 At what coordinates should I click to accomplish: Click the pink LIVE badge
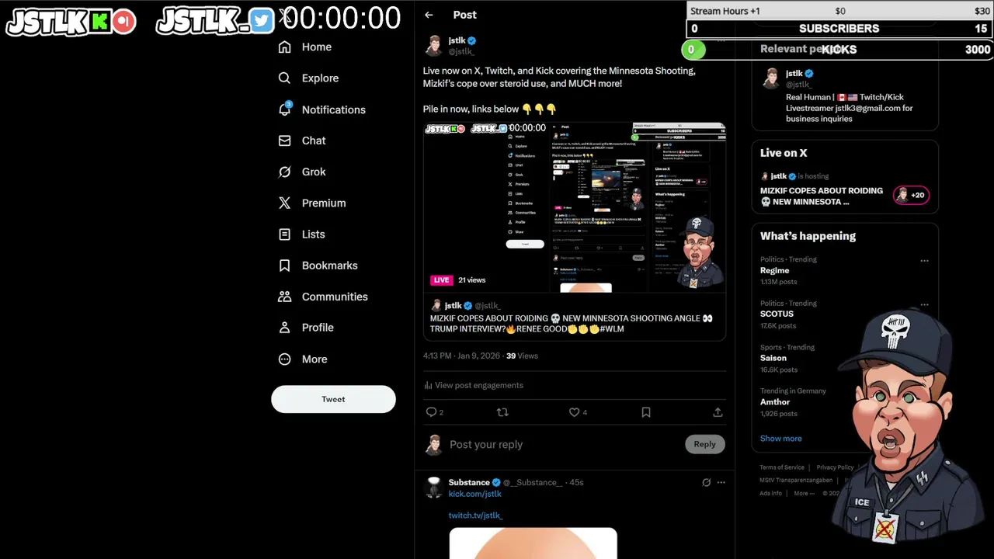point(441,280)
